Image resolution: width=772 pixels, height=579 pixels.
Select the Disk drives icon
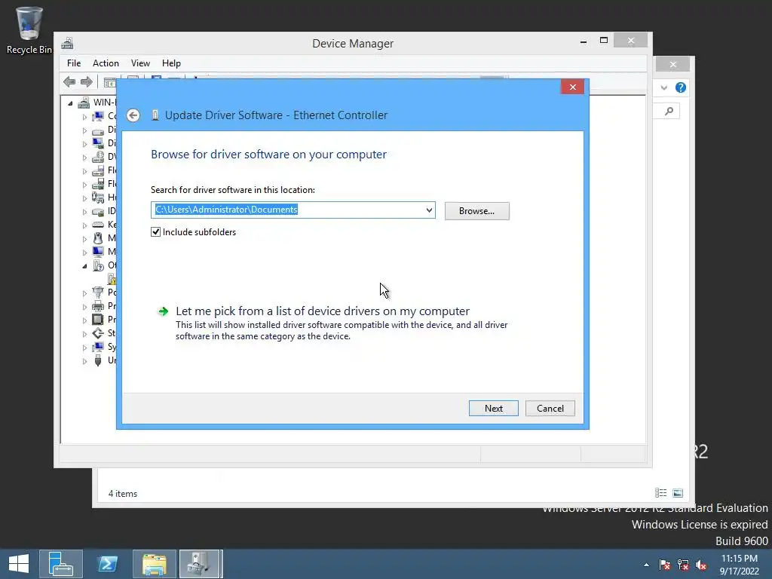(98, 130)
